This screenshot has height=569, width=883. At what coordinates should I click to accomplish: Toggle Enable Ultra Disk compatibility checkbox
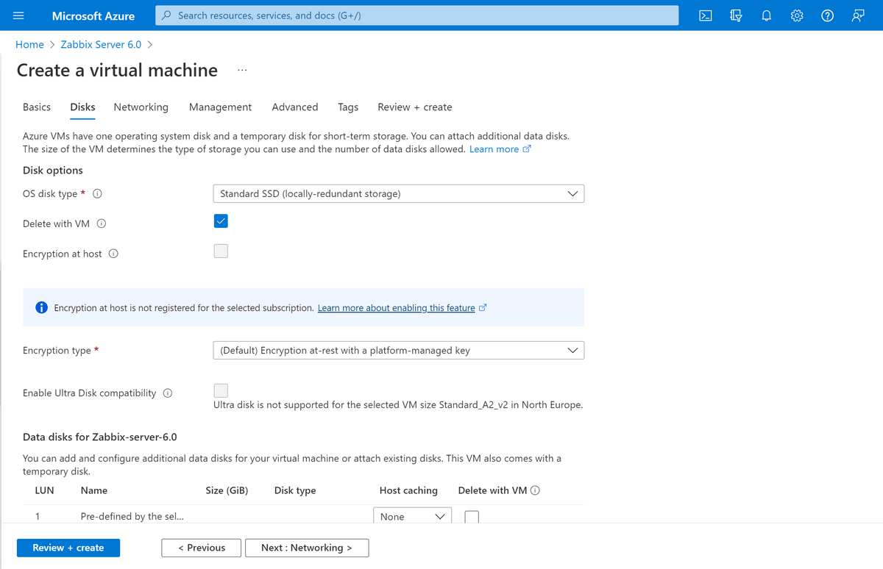coord(221,390)
